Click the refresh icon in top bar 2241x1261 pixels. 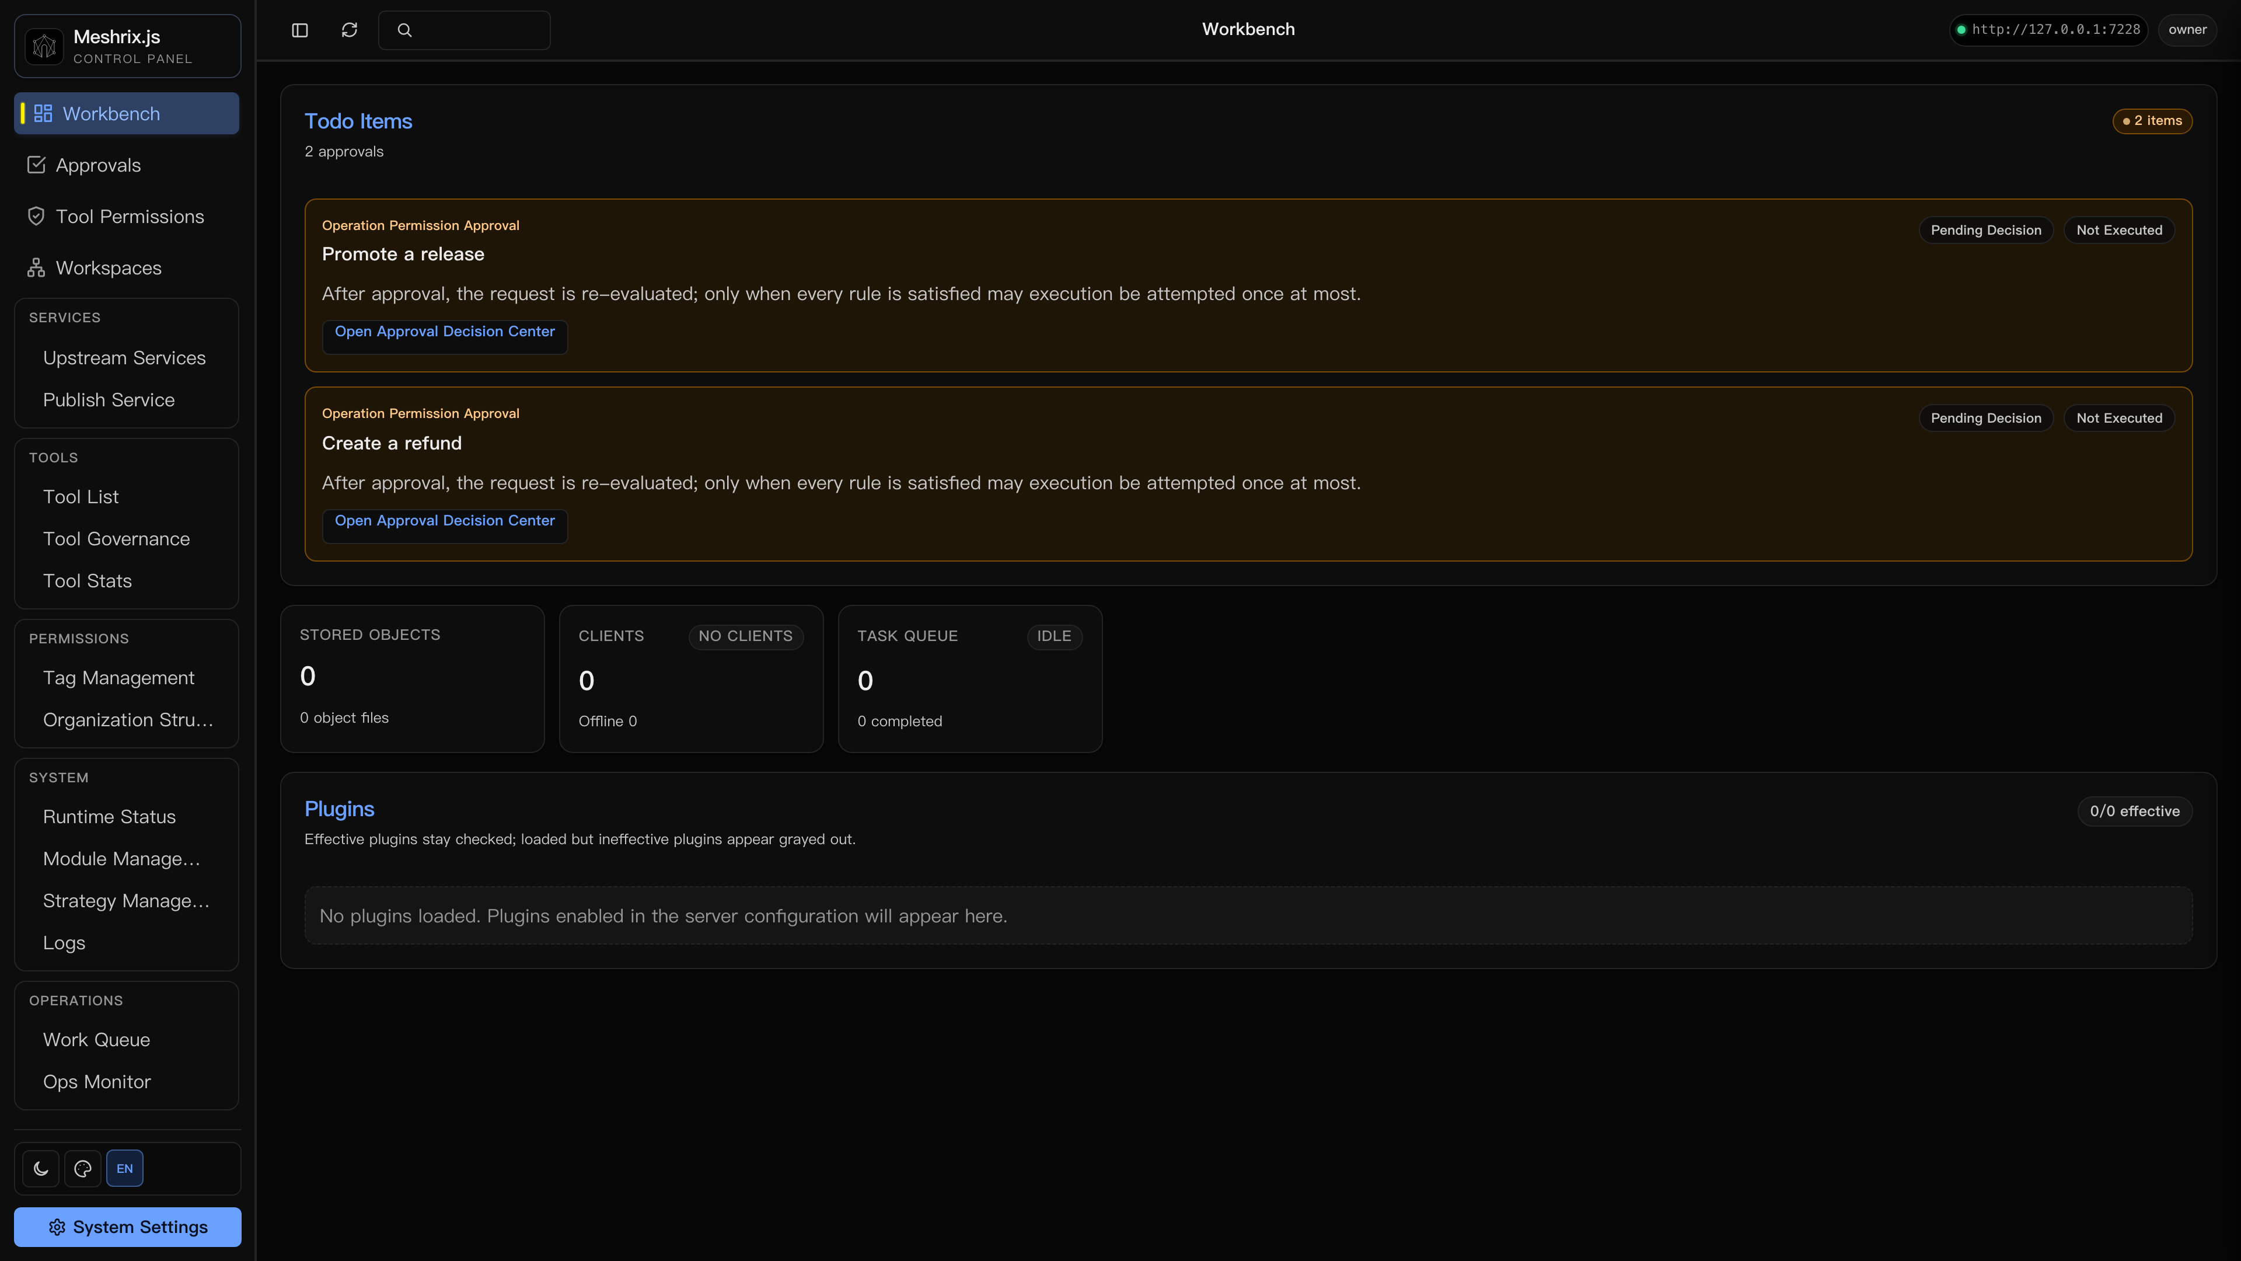(350, 30)
